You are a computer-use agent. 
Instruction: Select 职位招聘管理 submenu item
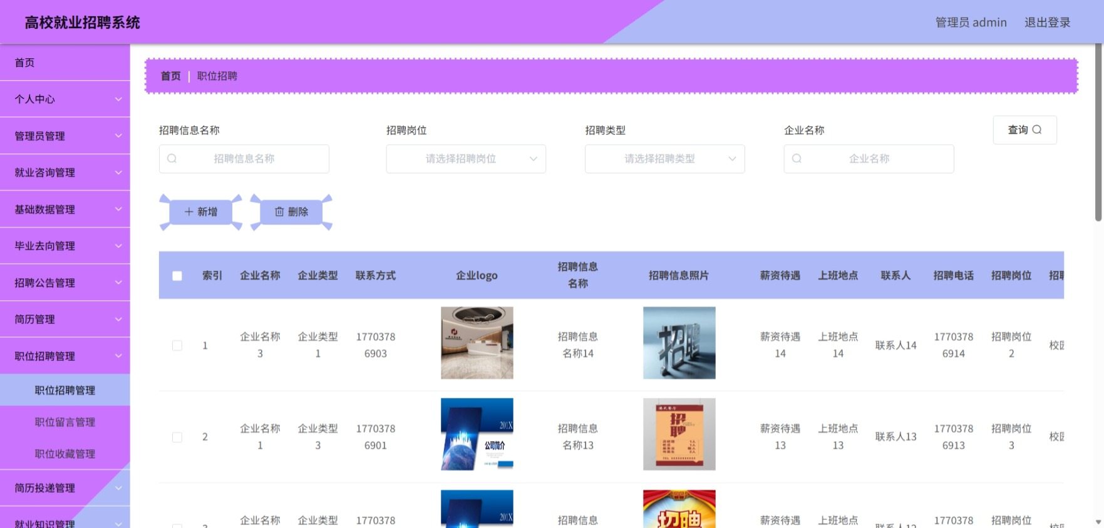point(65,390)
